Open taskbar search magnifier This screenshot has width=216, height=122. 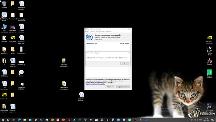pos(8,120)
